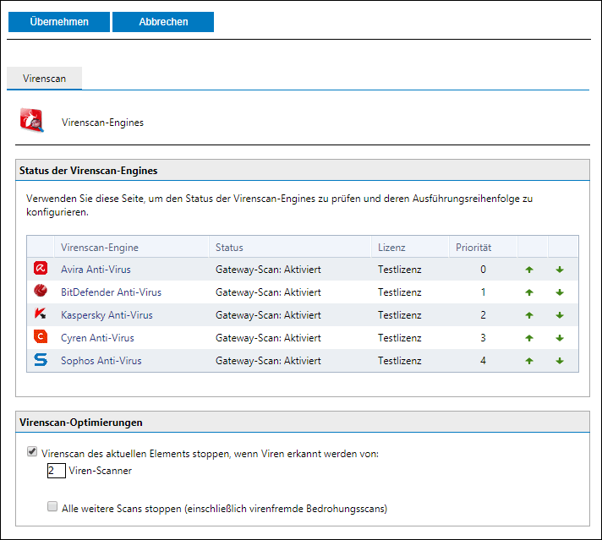Viewport: 602px width, 540px height.
Task: Move BitDefender Anti-Virus up in priority
Action: pyautogui.click(x=529, y=292)
